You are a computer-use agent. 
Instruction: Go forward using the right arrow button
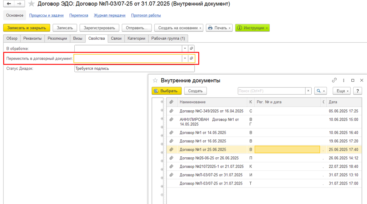click(x=19, y=4)
